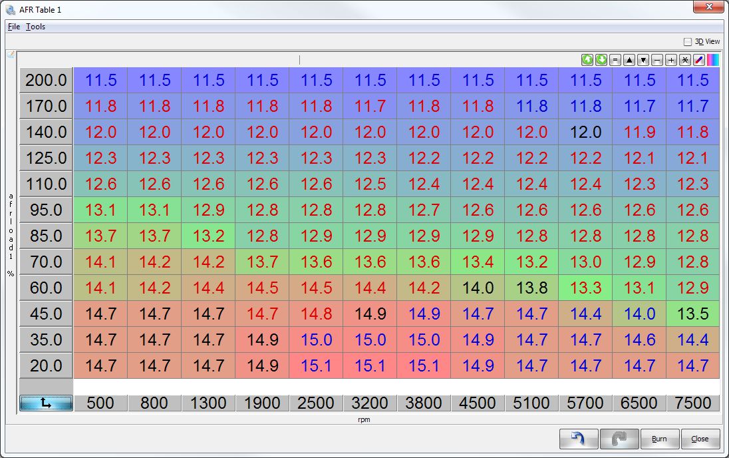Open the Tools menu
729x458 pixels.
36,27
